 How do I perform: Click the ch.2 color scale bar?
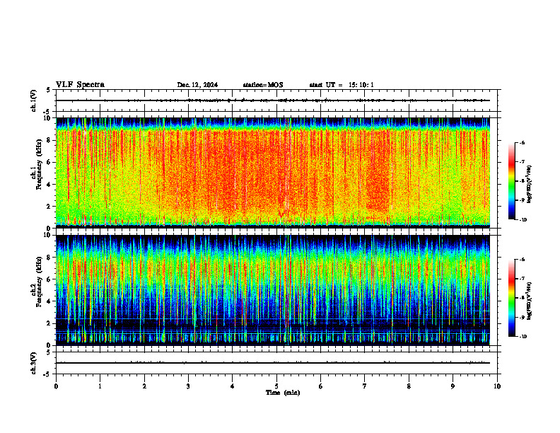click(511, 298)
